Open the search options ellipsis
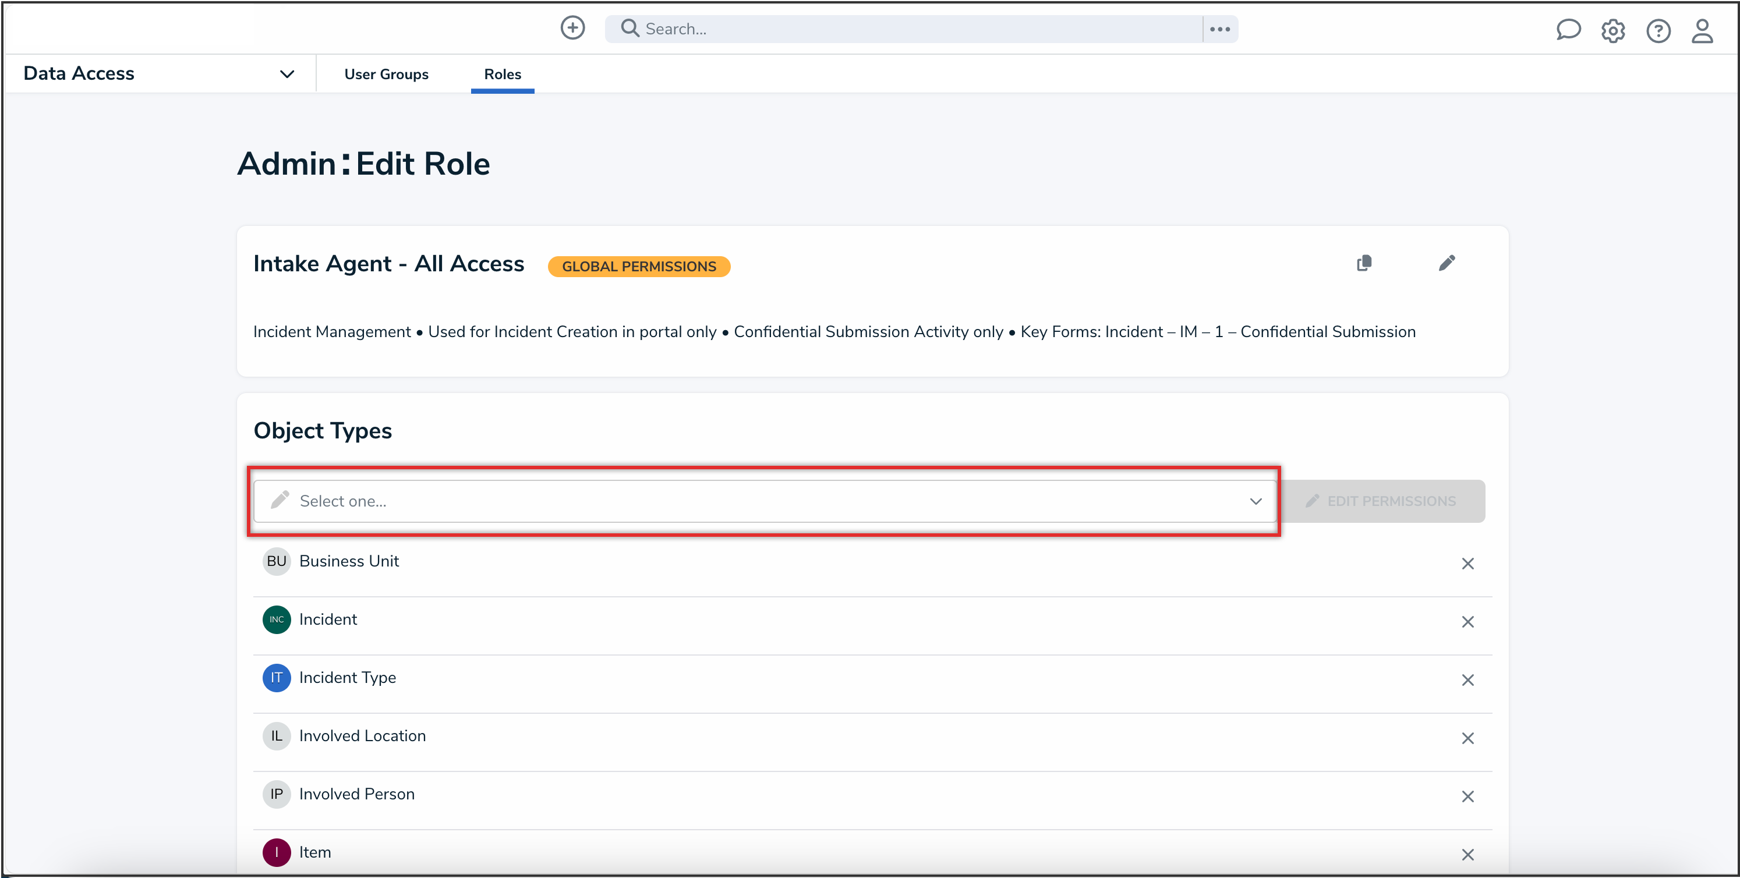This screenshot has width=1740, height=878. tap(1219, 29)
